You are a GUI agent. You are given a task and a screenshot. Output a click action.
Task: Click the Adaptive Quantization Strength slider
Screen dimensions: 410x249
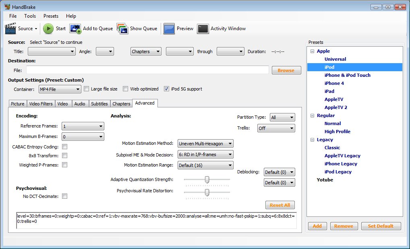(x=207, y=181)
